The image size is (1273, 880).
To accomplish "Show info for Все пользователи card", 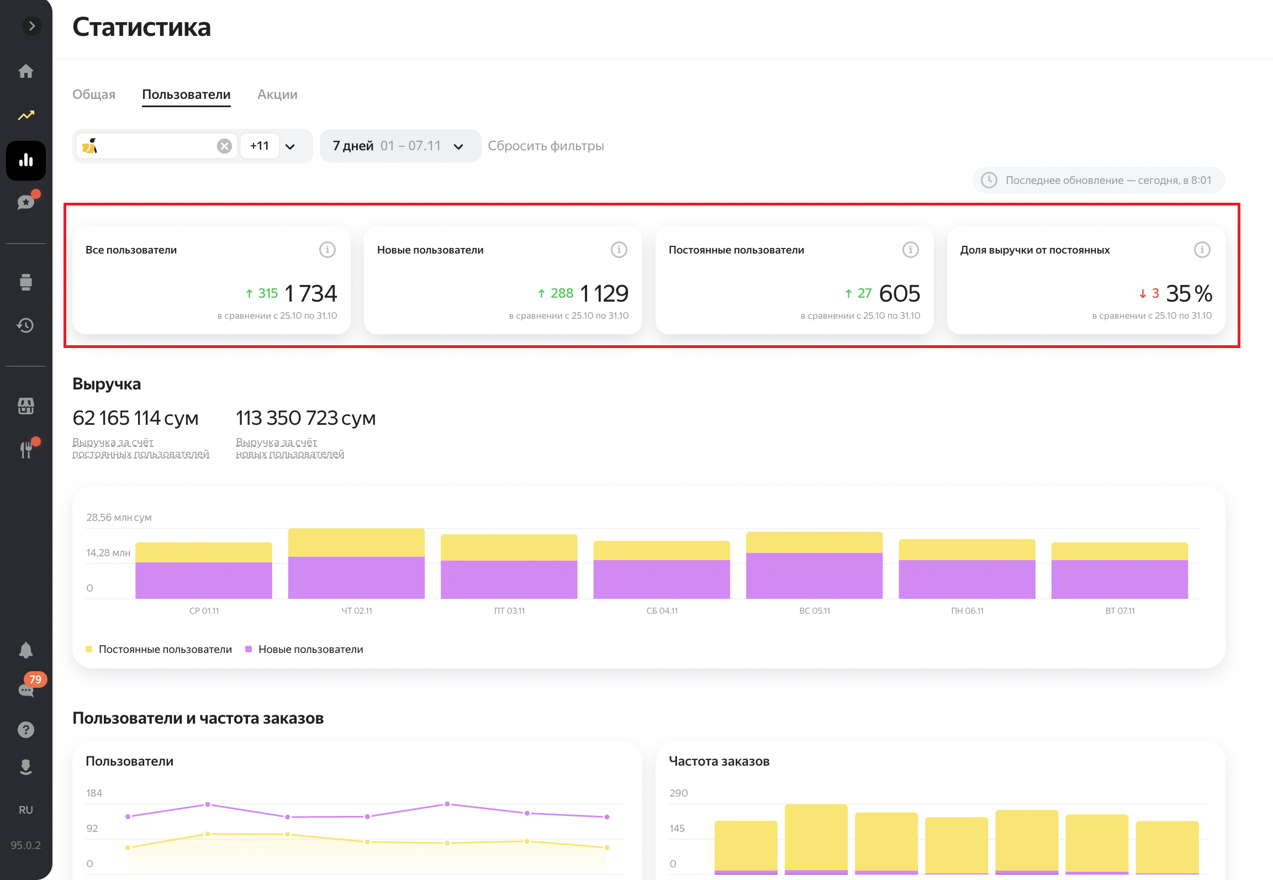I will [328, 250].
